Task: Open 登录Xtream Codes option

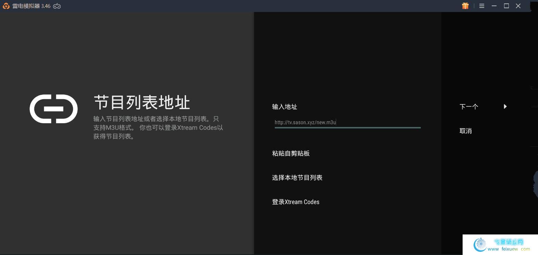Action: pos(296,202)
